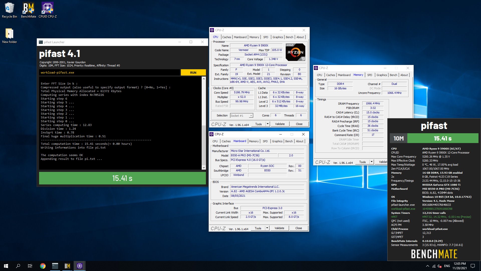Switch to CPU-Z on the taskbar
Viewport: 481px width, 271px height.
[80, 266]
